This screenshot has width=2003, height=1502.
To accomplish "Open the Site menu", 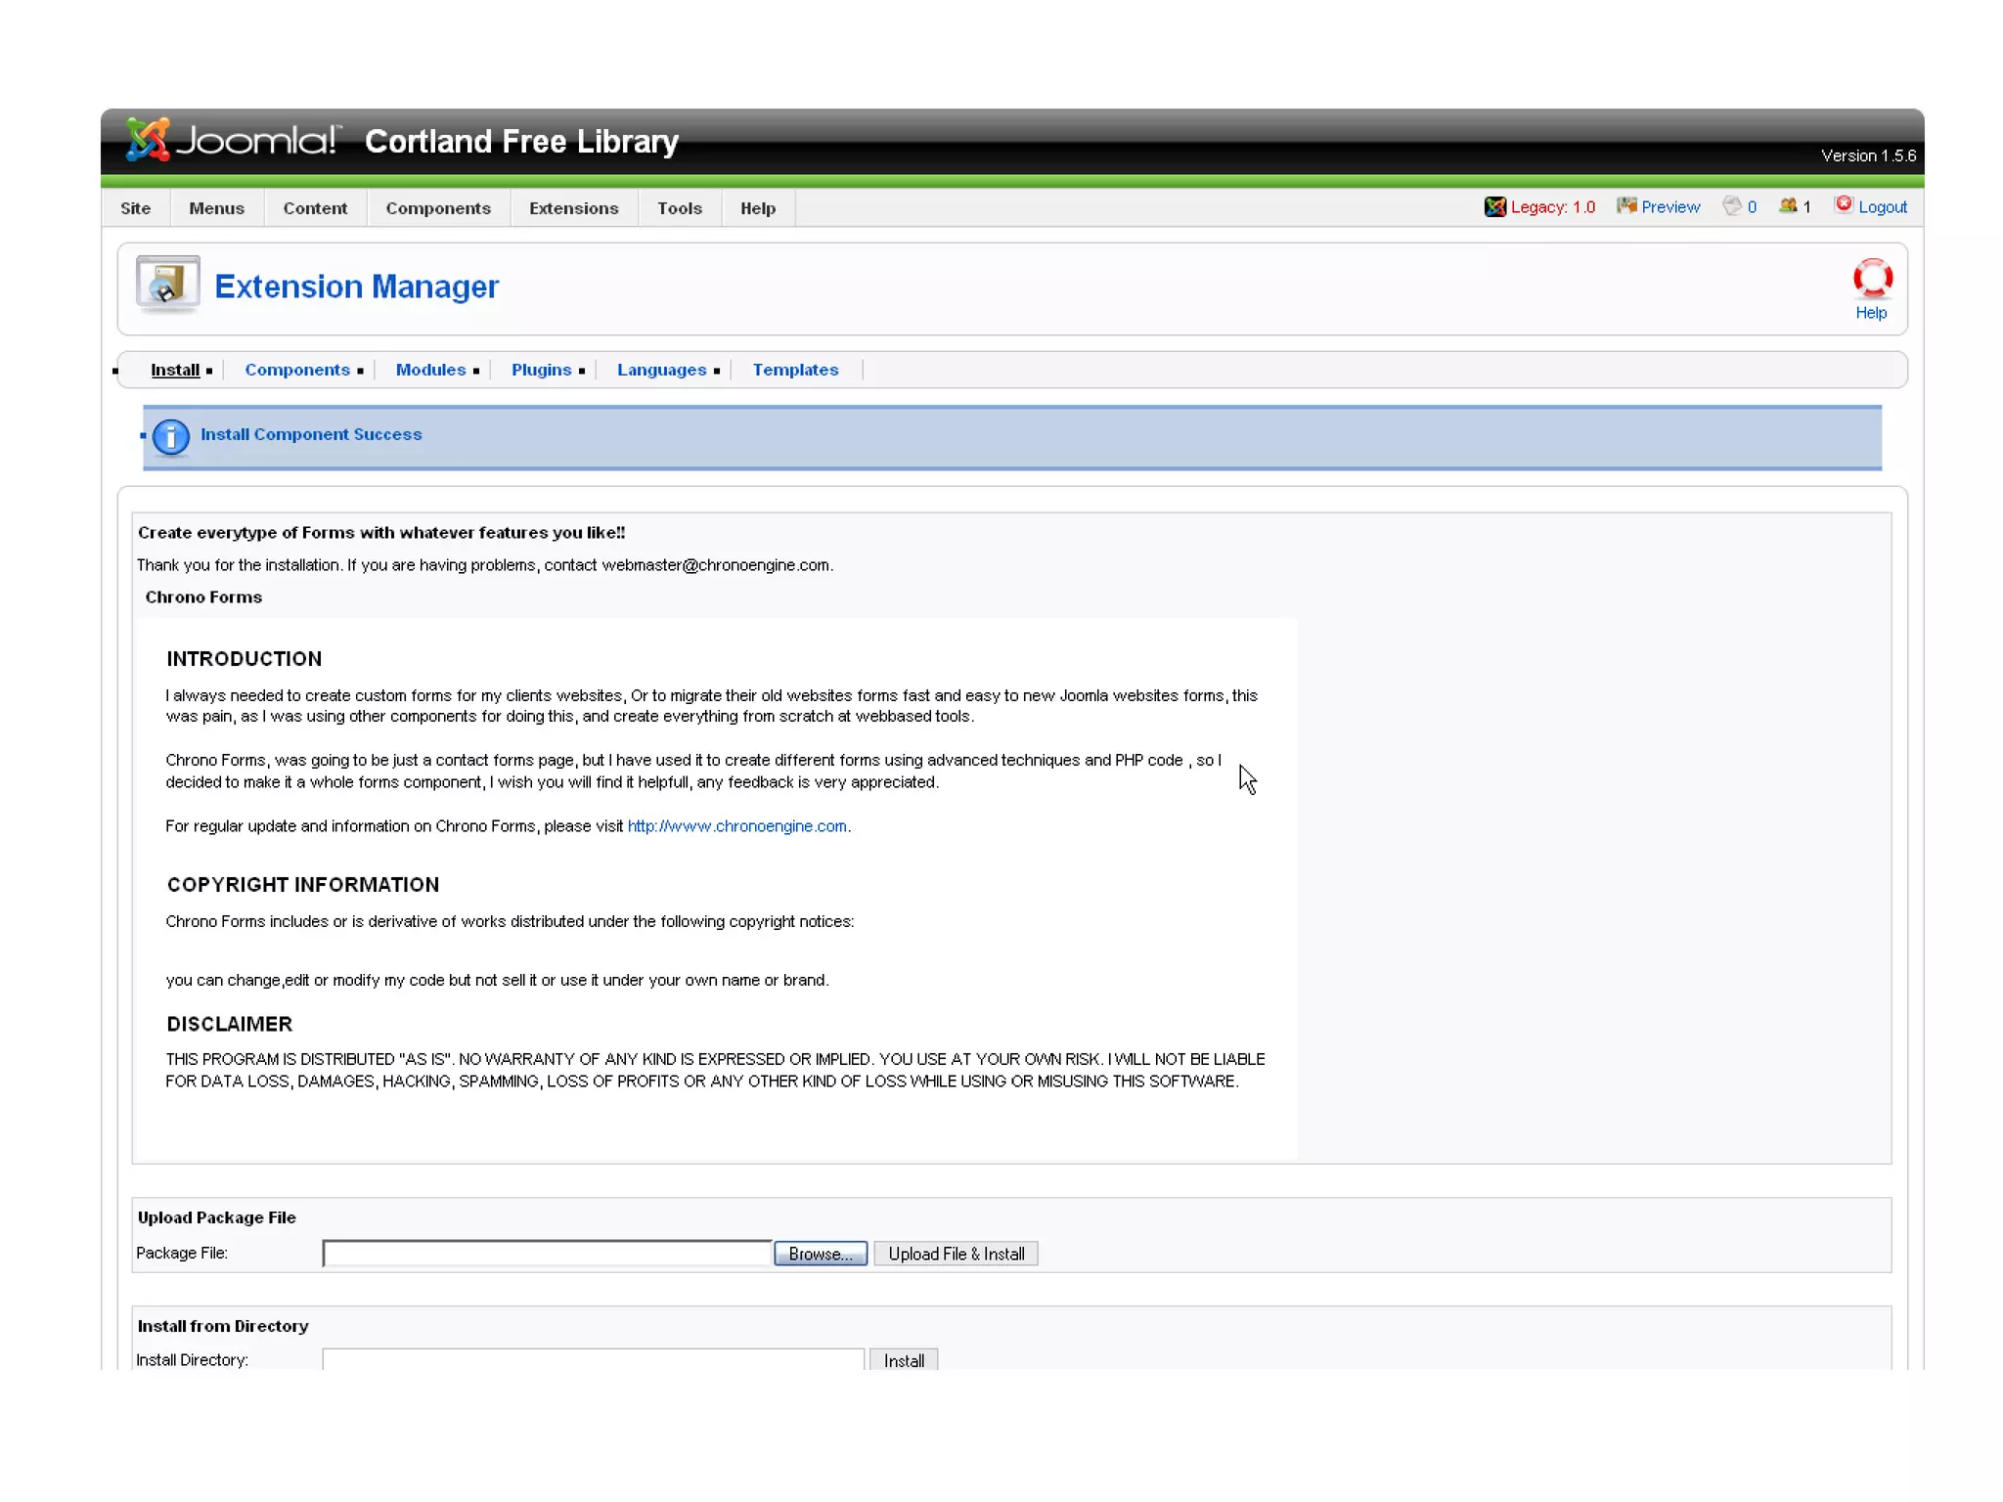I will tap(135, 208).
